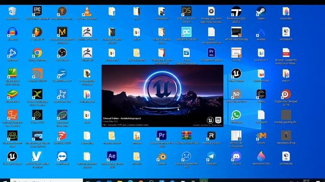The height and width of the screenshot is (182, 325).
Task: Open the Cartoon Animator shortcut
Action: 12,115
